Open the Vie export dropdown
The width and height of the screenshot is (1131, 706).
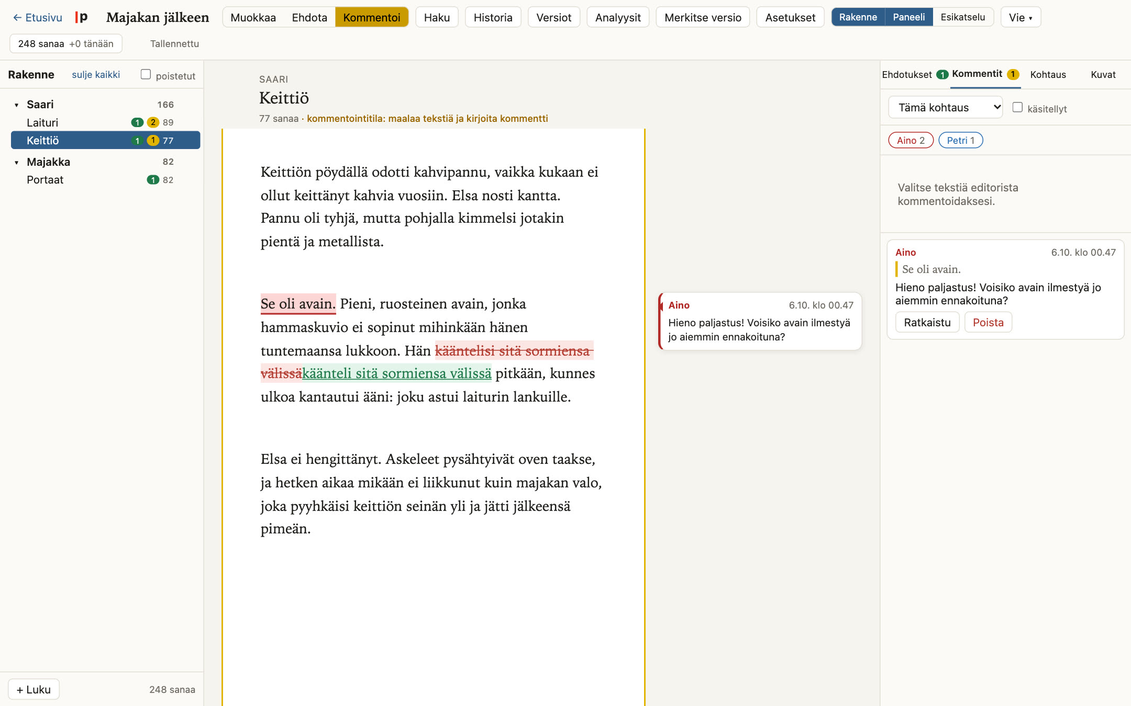[x=1021, y=17]
